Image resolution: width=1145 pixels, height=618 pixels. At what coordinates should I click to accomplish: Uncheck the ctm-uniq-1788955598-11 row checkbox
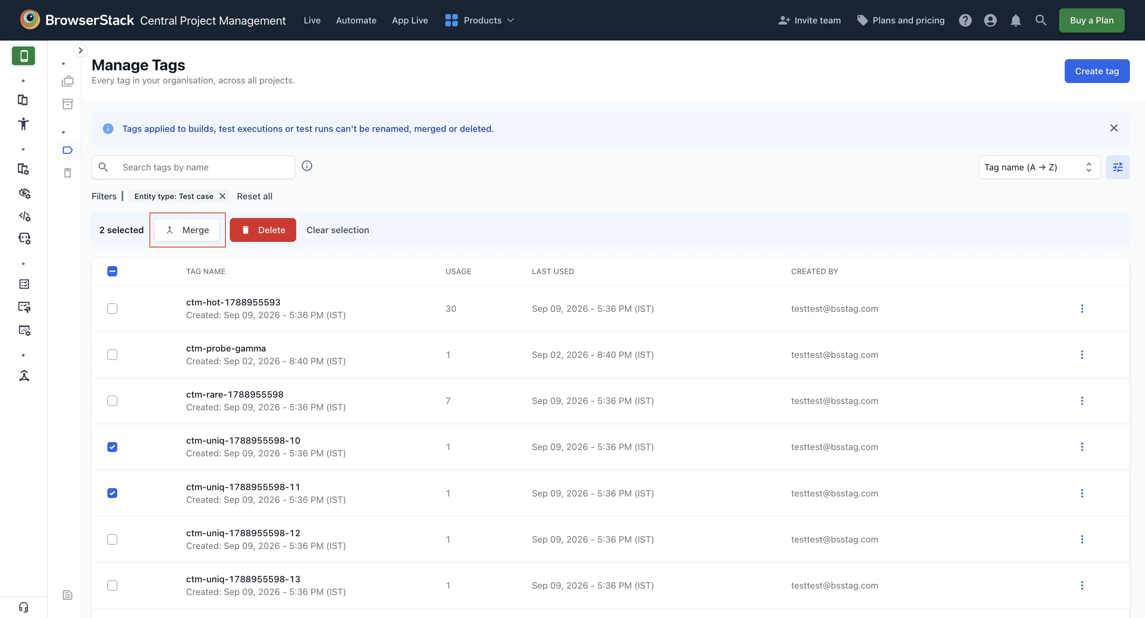point(113,493)
